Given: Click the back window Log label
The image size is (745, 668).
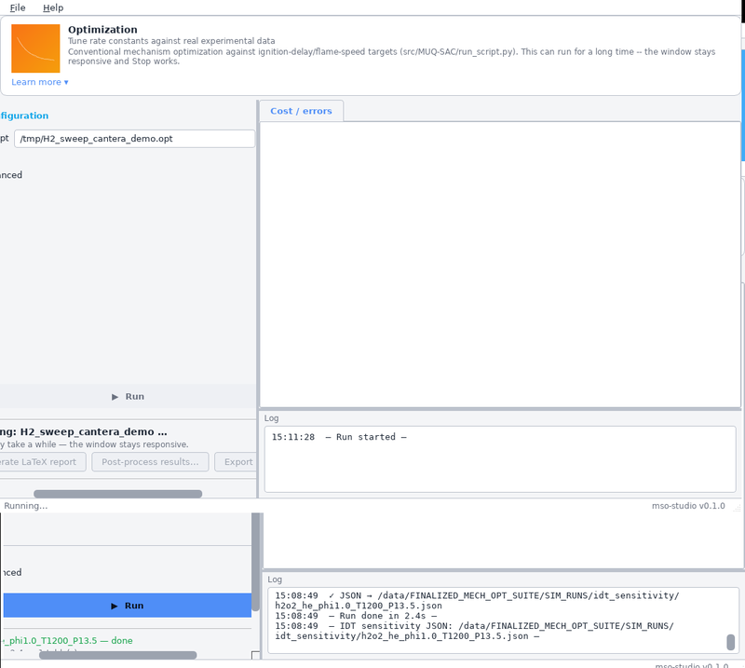Looking at the screenshot, I should [275, 579].
